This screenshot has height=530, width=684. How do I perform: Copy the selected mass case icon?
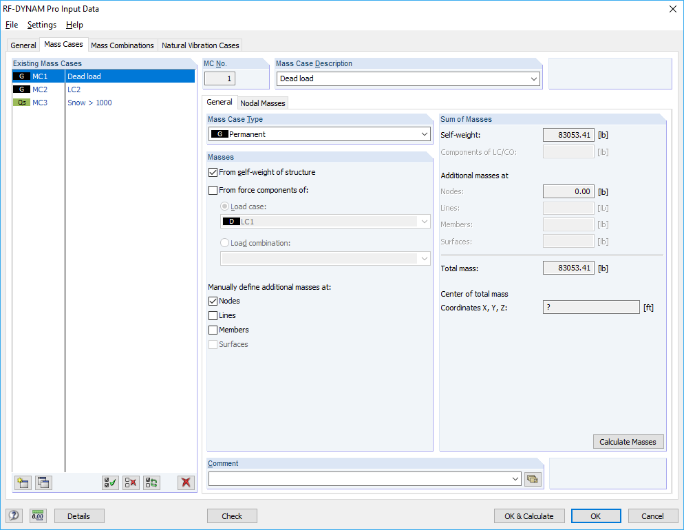43,483
